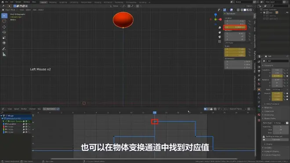Open the Object Mode dropdown
Screen dimensions: 290x163
point(10,10)
